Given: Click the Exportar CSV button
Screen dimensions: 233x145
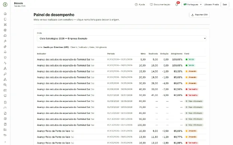Looking at the screenshot, I should (199, 15).
